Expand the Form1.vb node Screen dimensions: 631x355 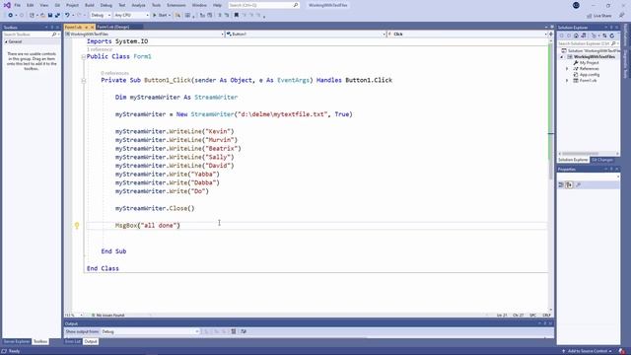[x=568, y=81]
